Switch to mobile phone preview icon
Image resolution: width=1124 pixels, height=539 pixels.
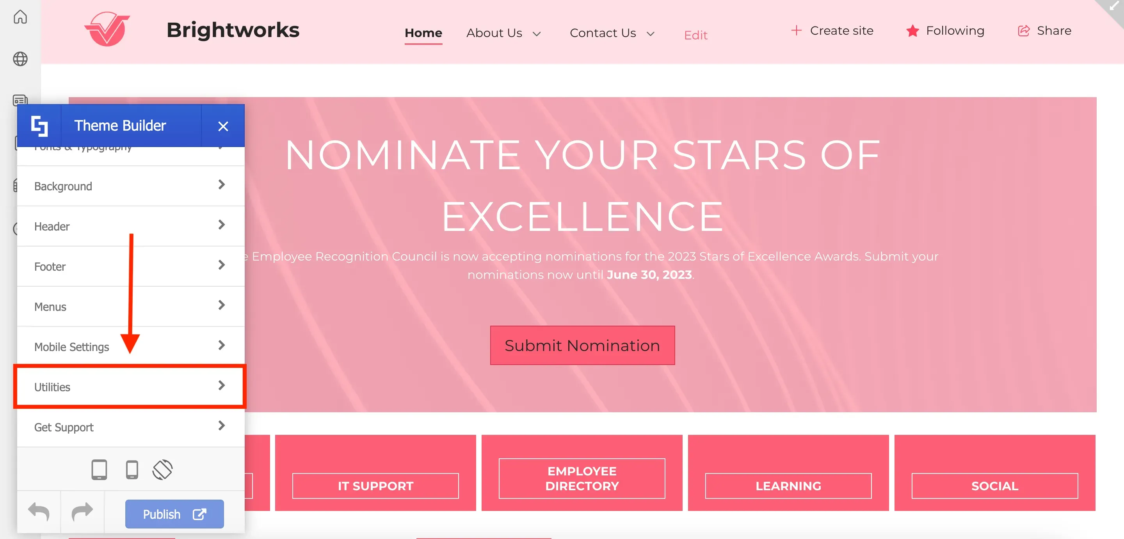point(132,470)
